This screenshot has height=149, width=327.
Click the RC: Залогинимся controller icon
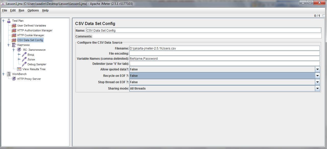pos(19,50)
